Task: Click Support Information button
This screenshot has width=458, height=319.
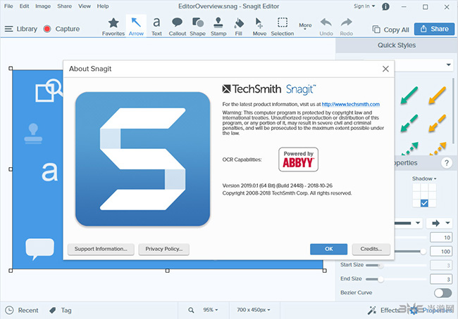Action: click(101, 249)
